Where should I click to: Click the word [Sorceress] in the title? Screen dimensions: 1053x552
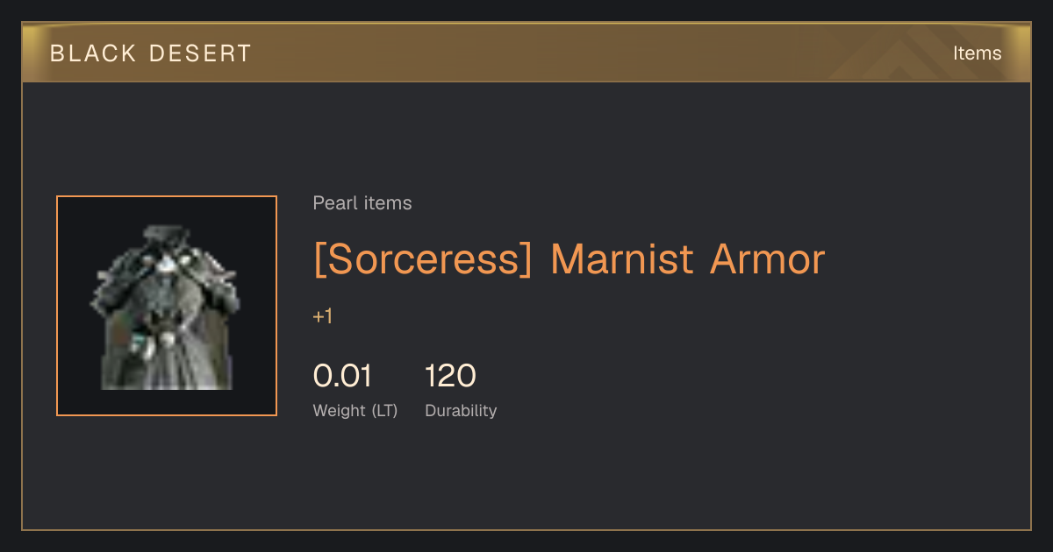click(423, 259)
